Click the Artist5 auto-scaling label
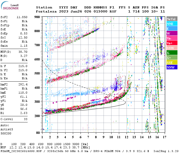 7,130
